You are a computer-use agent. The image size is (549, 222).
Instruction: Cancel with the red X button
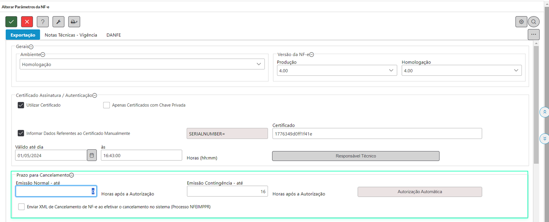(27, 22)
